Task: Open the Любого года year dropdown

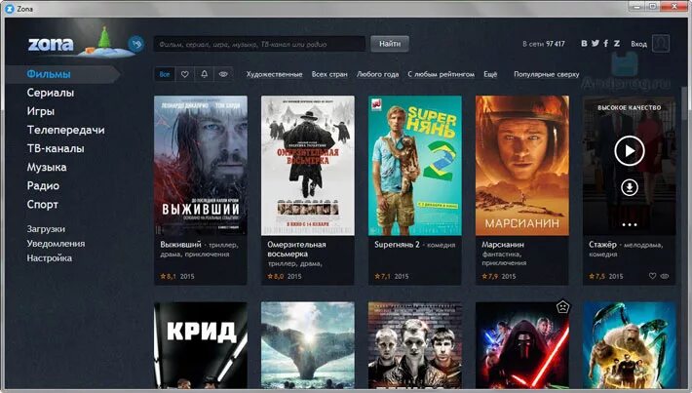Action: tap(378, 74)
